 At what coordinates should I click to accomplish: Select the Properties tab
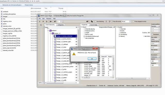(85, 25)
